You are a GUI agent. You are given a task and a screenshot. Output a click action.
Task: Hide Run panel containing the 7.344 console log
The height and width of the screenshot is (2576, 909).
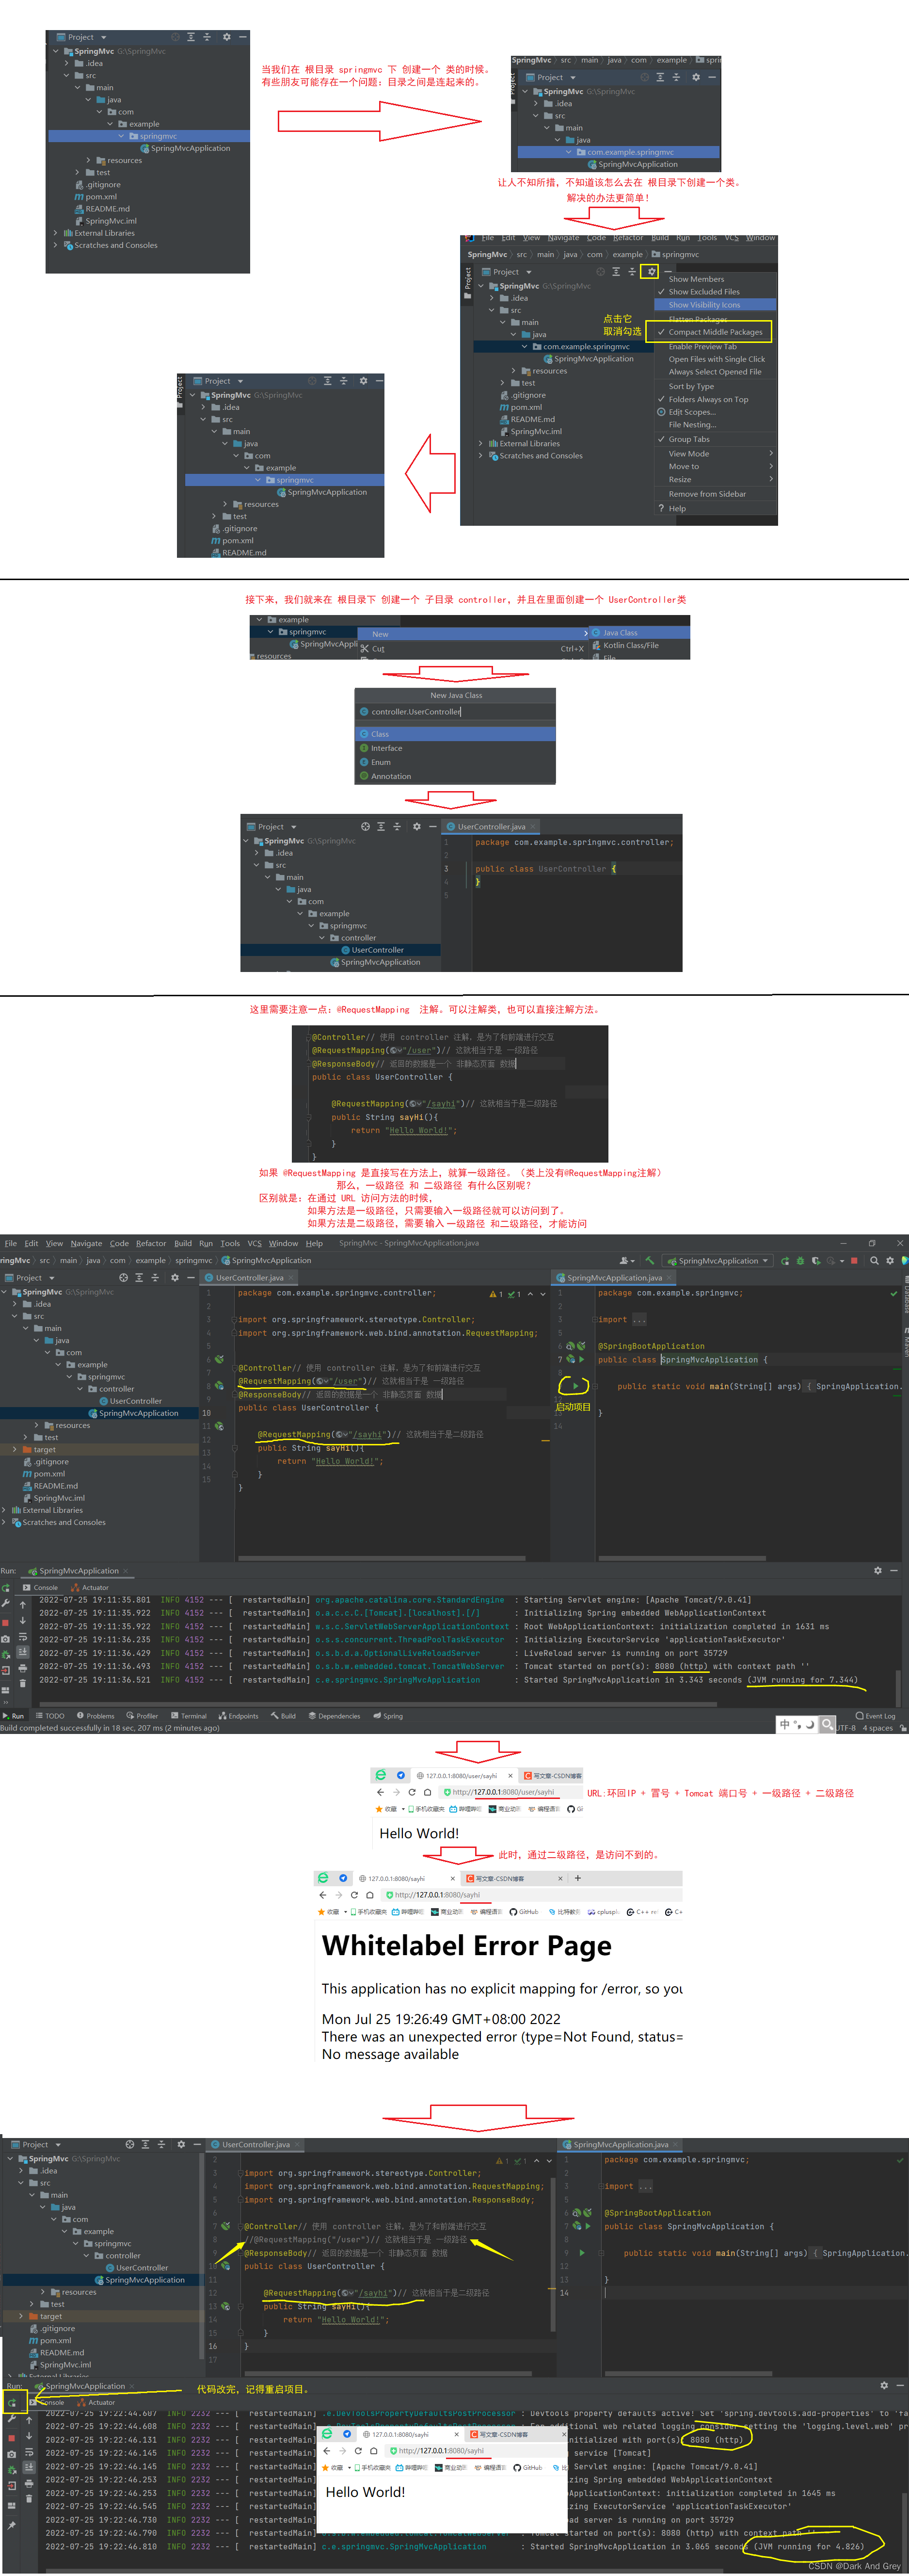pyautogui.click(x=894, y=1570)
